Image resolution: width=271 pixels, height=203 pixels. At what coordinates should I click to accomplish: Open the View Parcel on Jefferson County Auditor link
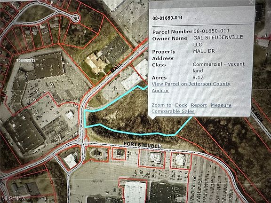pos(191,87)
